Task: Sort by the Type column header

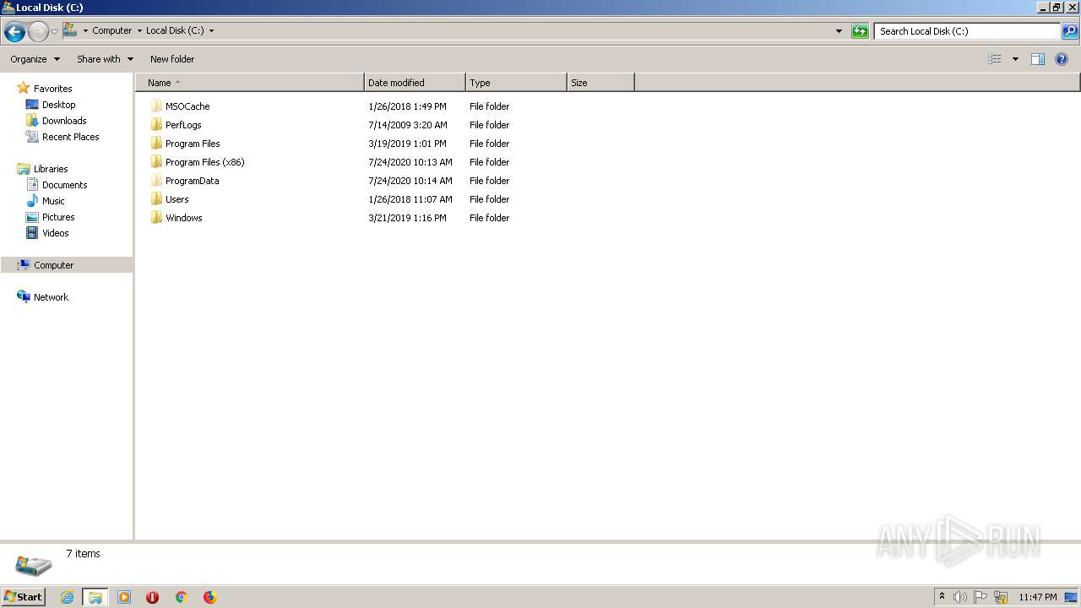Action: pos(516,83)
